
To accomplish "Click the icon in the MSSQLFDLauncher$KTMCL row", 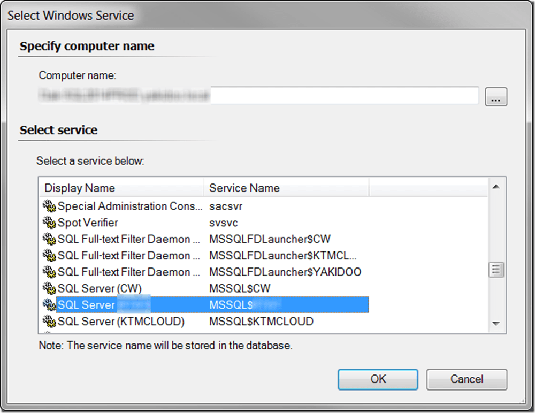I will (x=49, y=256).
